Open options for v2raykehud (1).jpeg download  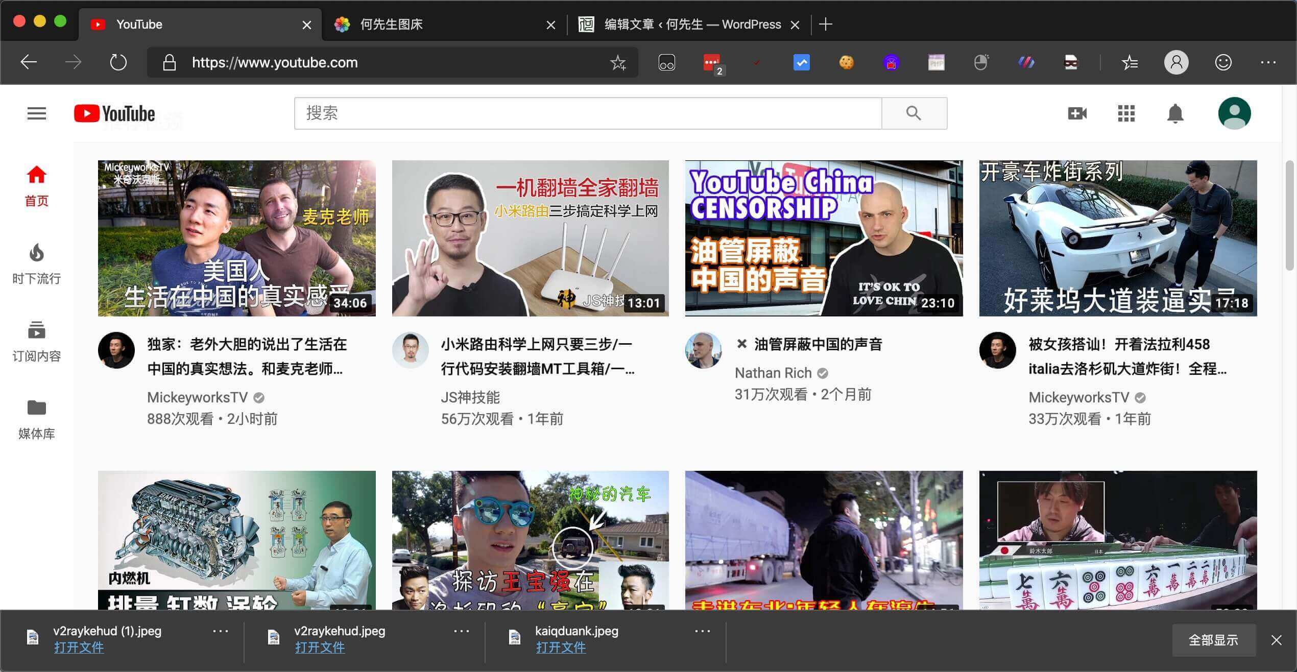coord(221,631)
